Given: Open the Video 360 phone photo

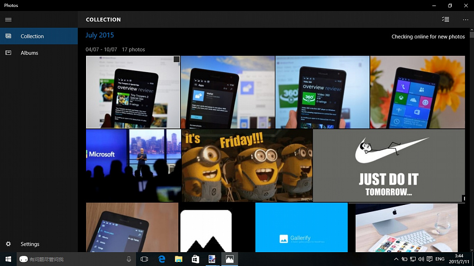Looking at the screenshot, I should pyautogui.click(x=323, y=92).
